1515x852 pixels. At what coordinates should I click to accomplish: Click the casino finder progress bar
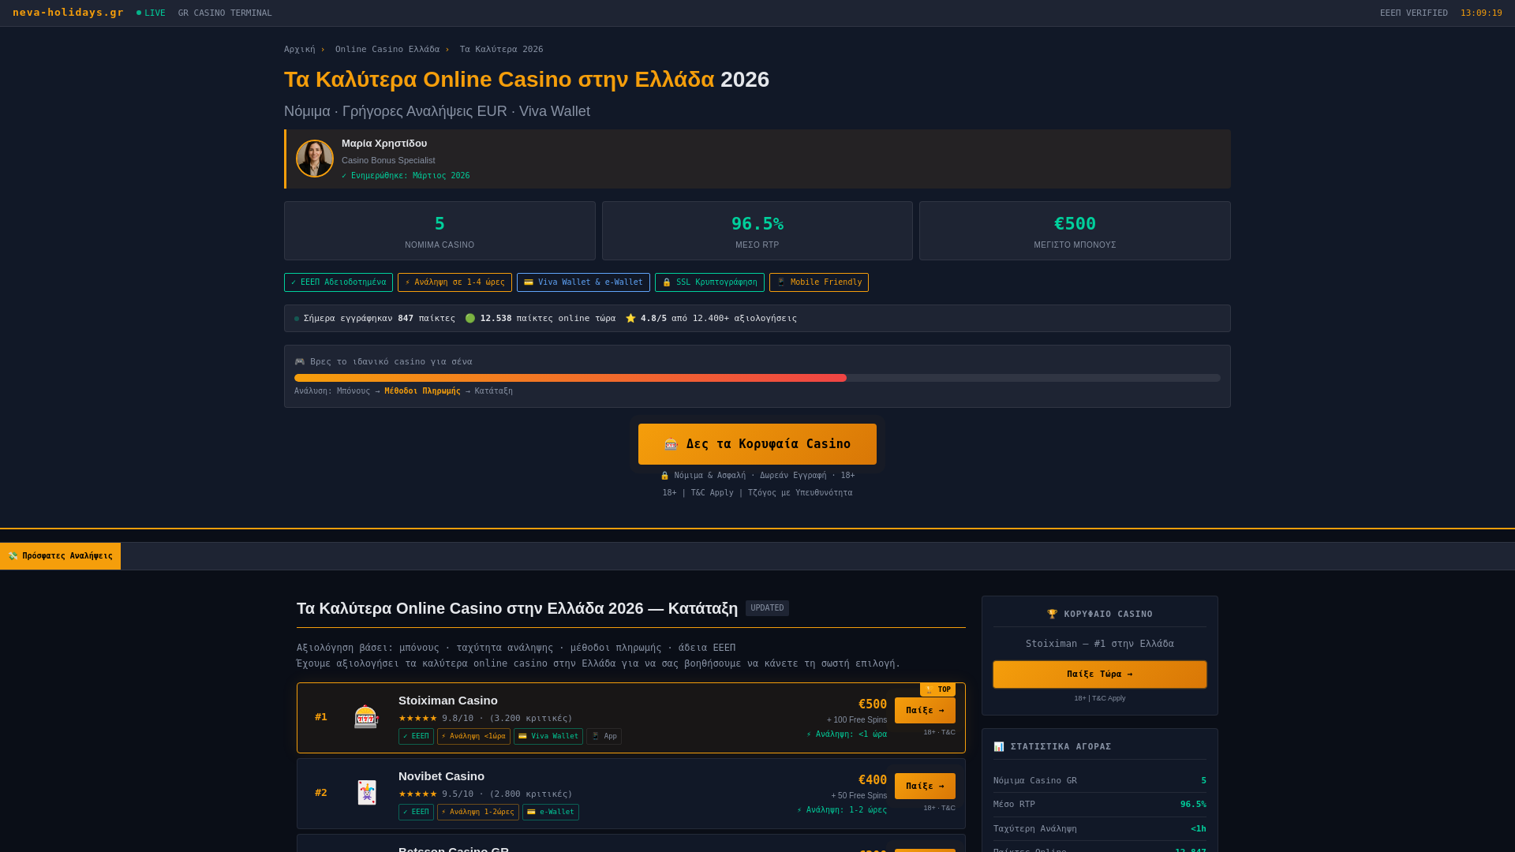(757, 378)
